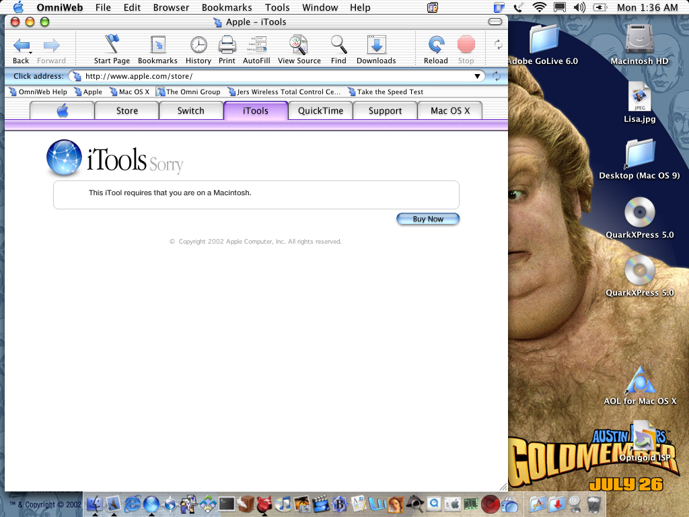
Task: Open the volume control in menu bar
Action: tap(579, 7)
